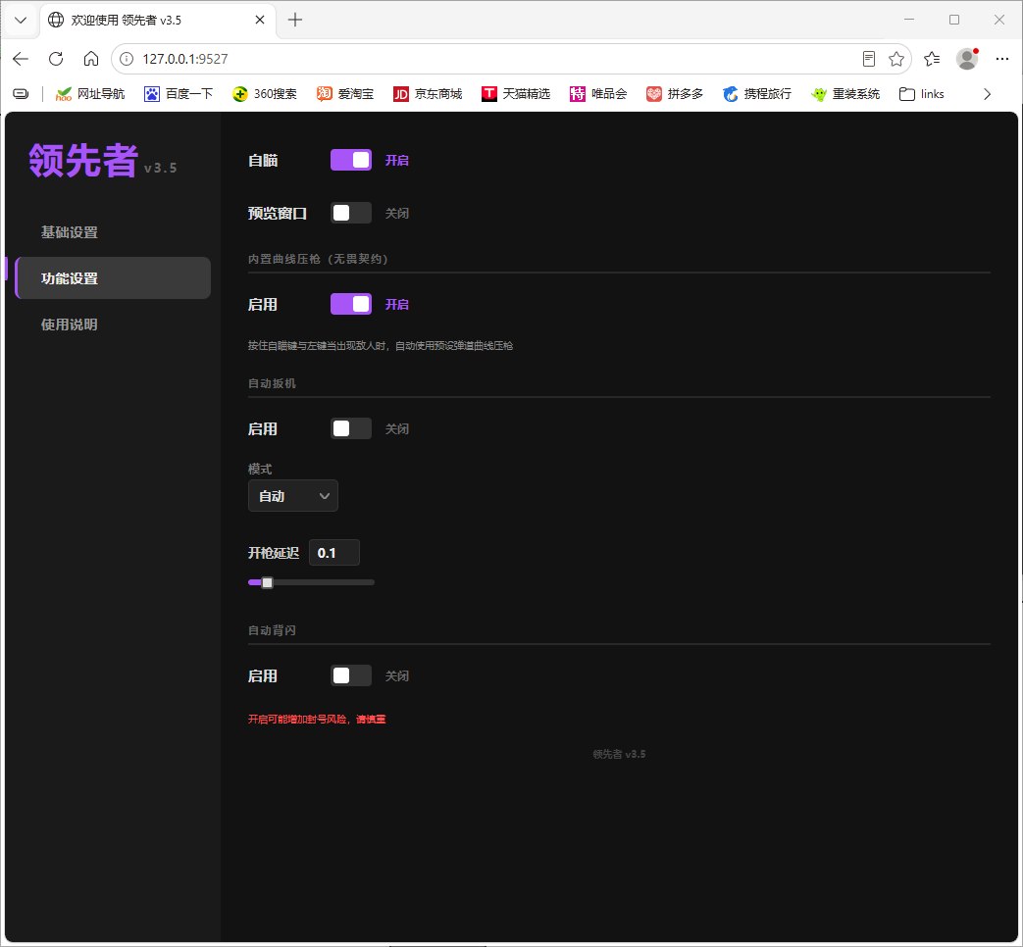Open a new tab with plus button
The height and width of the screenshot is (947, 1023).
point(295,20)
